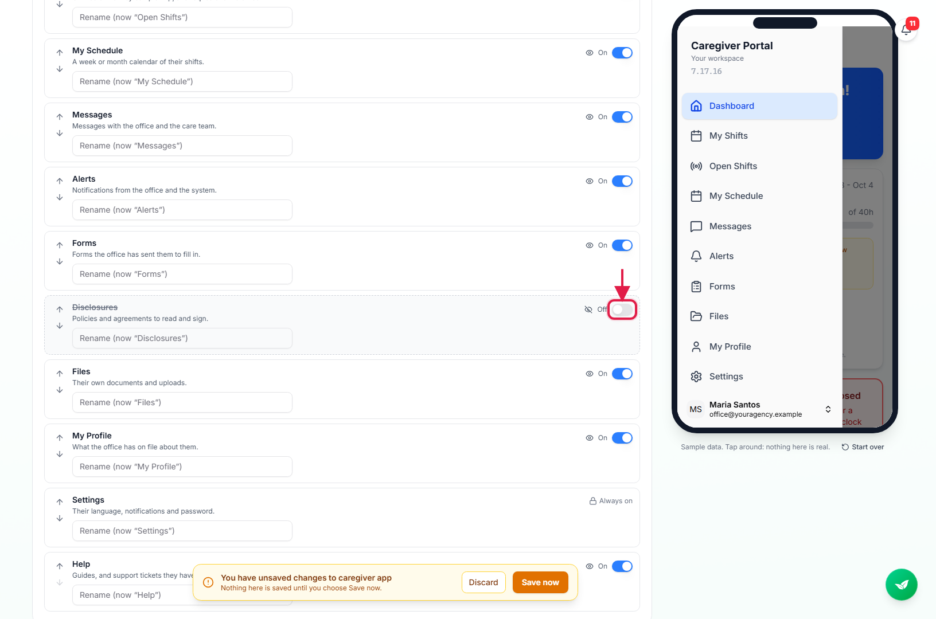Click Start over below the phone preview
Screen dimensions: 936x619
coord(863,447)
